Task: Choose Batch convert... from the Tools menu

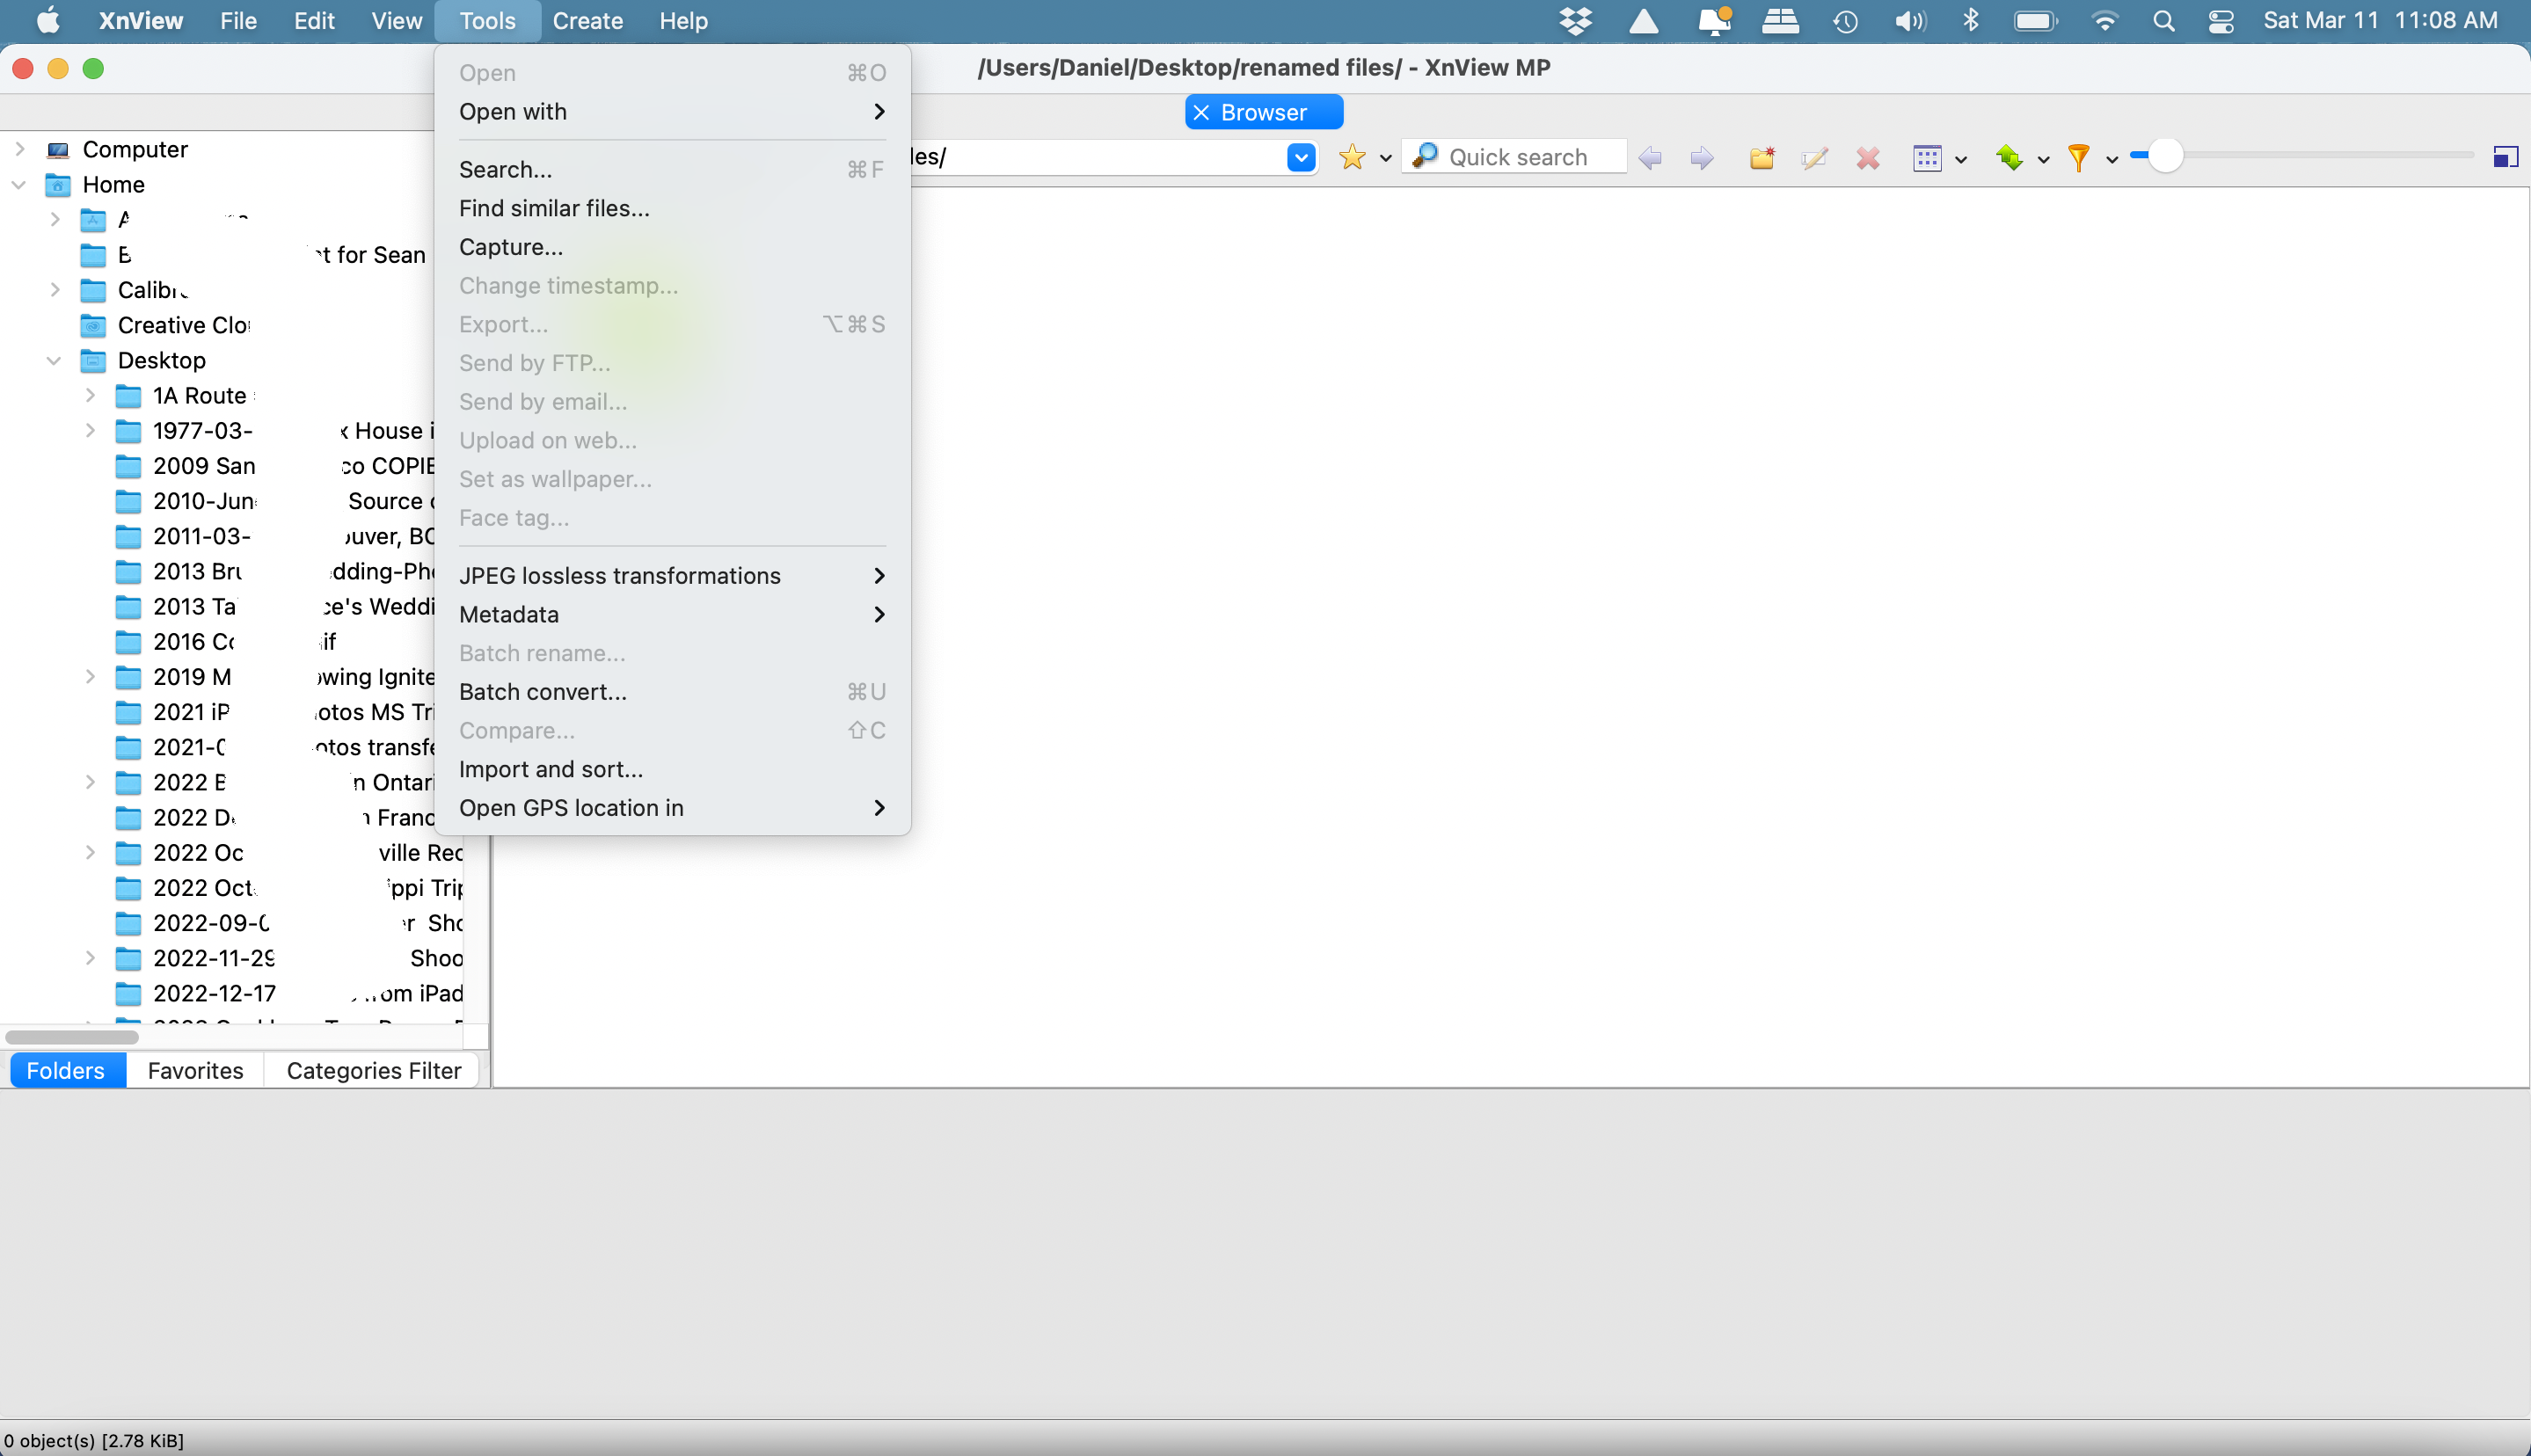Action: point(542,692)
